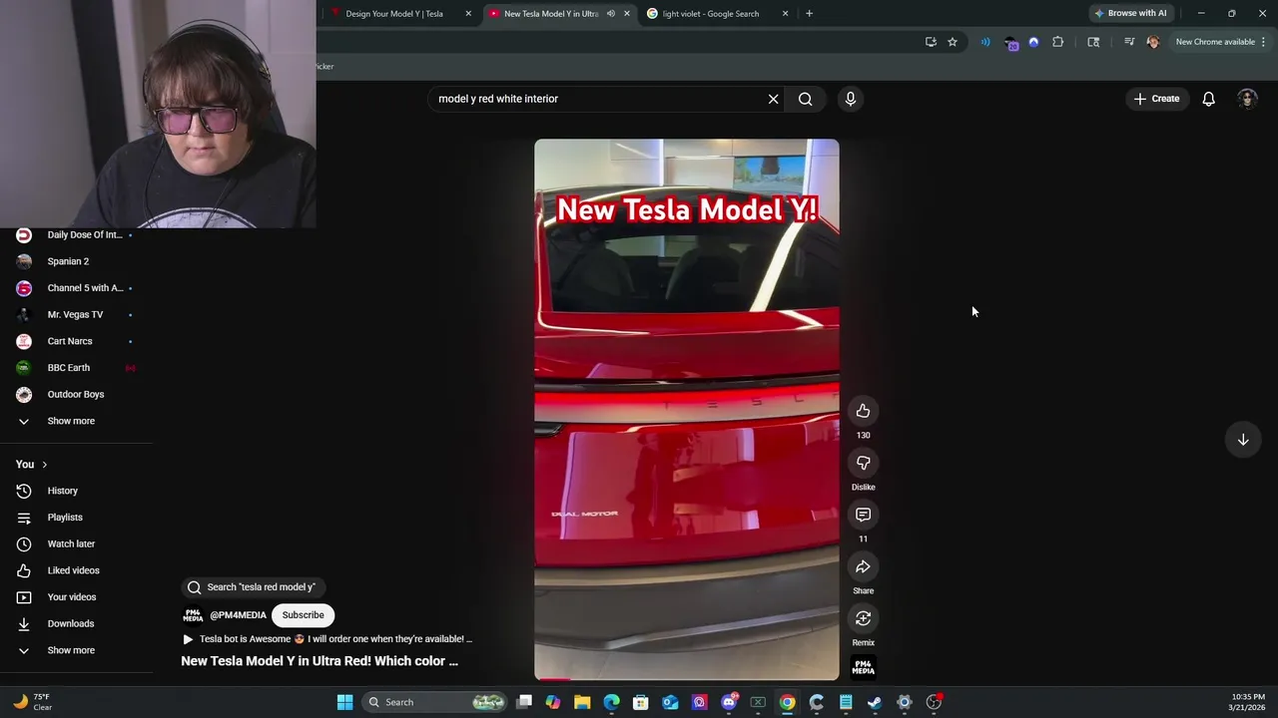The height and width of the screenshot is (718, 1278).
Task: Open the Create menu
Action: tap(1156, 99)
